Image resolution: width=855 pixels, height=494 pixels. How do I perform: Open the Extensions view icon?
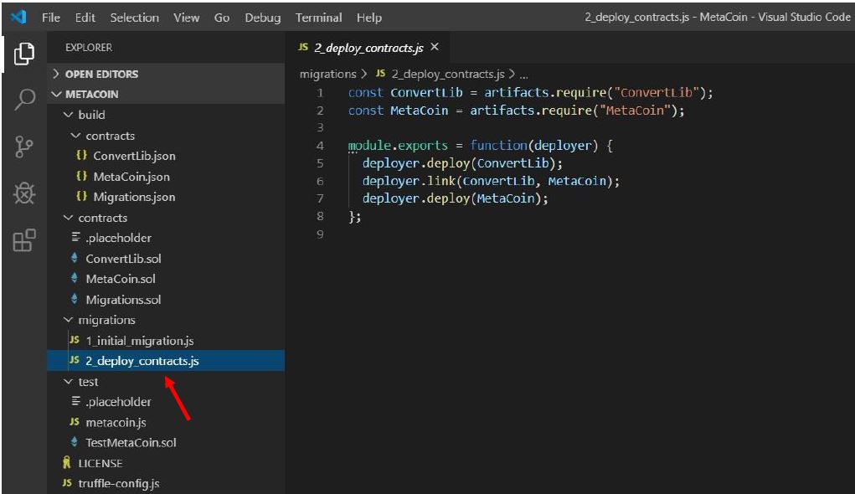tap(24, 240)
